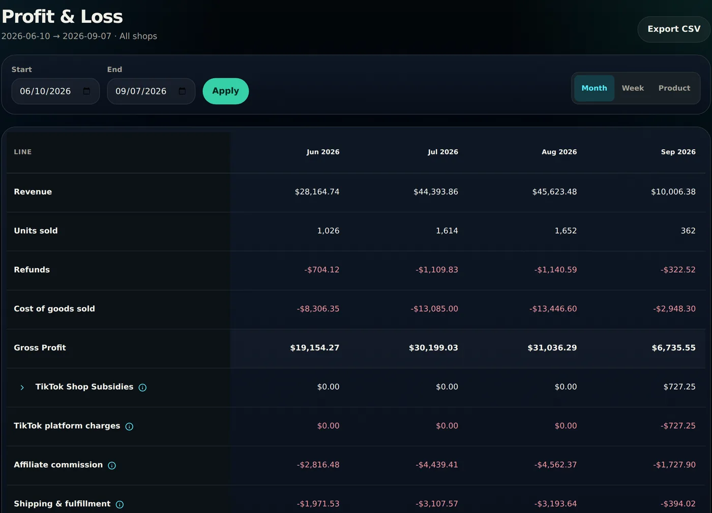Click September revenue value $10,006.38
Screen dimensions: 712x513
pyautogui.click(x=673, y=192)
